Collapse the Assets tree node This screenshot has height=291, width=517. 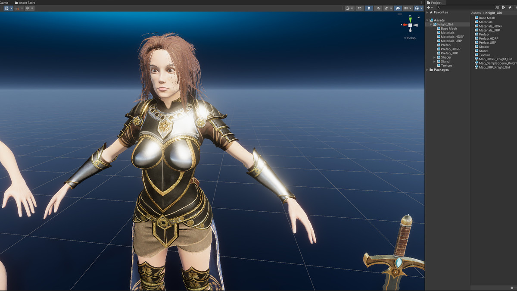click(427, 20)
